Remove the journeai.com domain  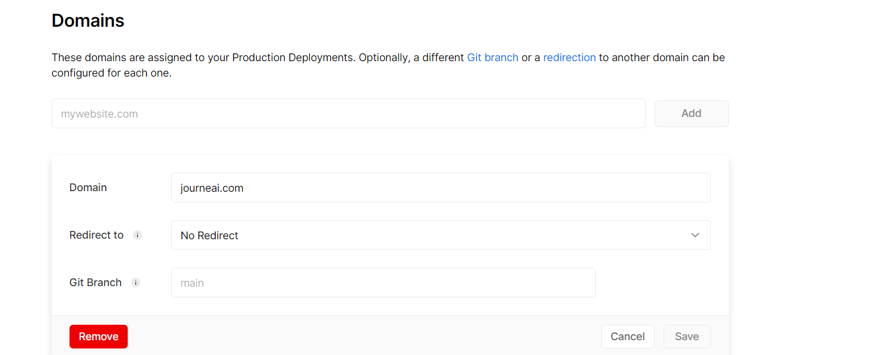[x=98, y=336]
